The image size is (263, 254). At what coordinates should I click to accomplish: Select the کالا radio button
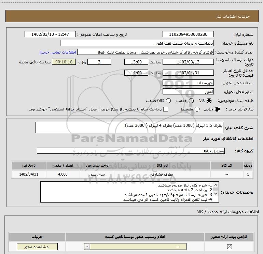209,101
